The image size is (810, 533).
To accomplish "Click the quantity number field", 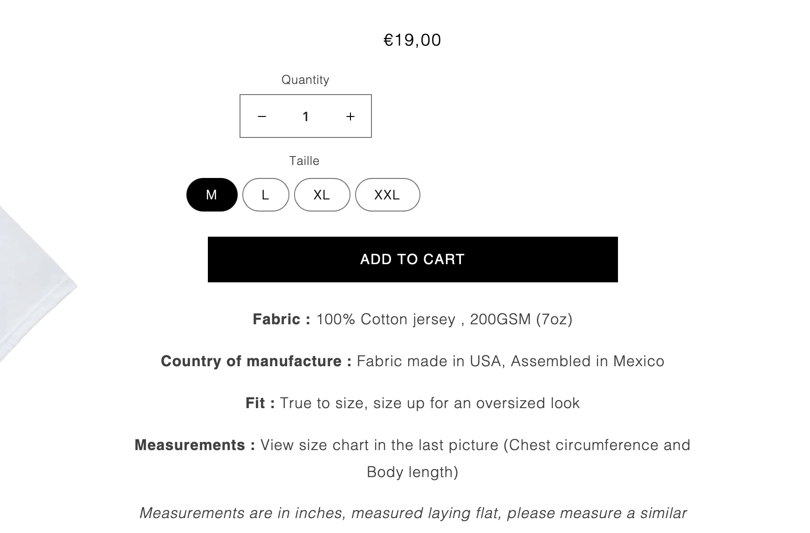I will [306, 116].
